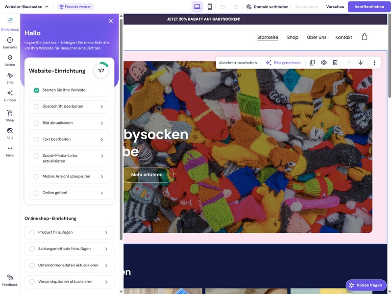Check the 'Überschrift bearbeiten' step circle
Image resolution: width=392 pixels, height=294 pixels.
pyautogui.click(x=36, y=106)
